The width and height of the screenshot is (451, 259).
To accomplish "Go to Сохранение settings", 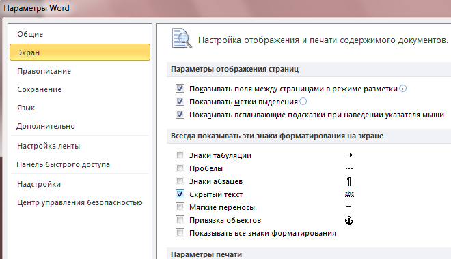I will pos(80,89).
